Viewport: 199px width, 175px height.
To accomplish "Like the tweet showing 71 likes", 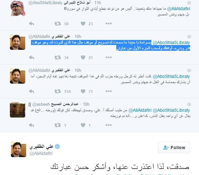I will (x=83, y=91).
